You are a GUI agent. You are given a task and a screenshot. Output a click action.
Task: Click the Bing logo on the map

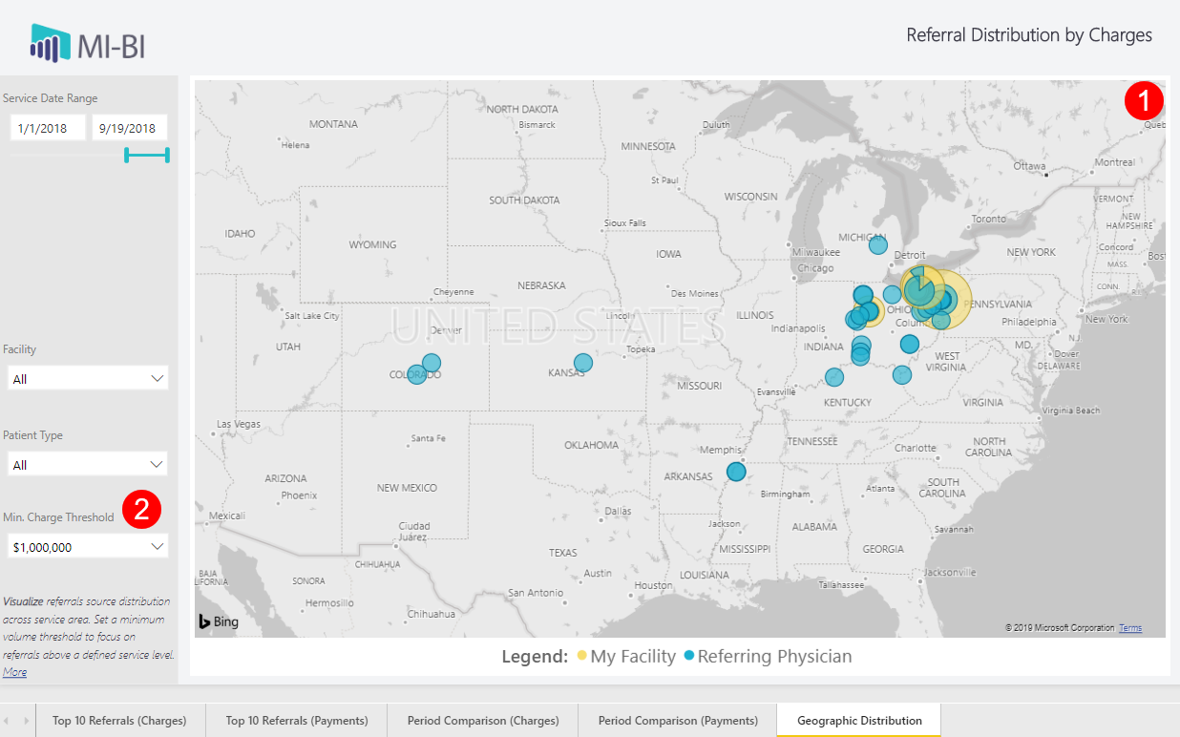pos(218,621)
